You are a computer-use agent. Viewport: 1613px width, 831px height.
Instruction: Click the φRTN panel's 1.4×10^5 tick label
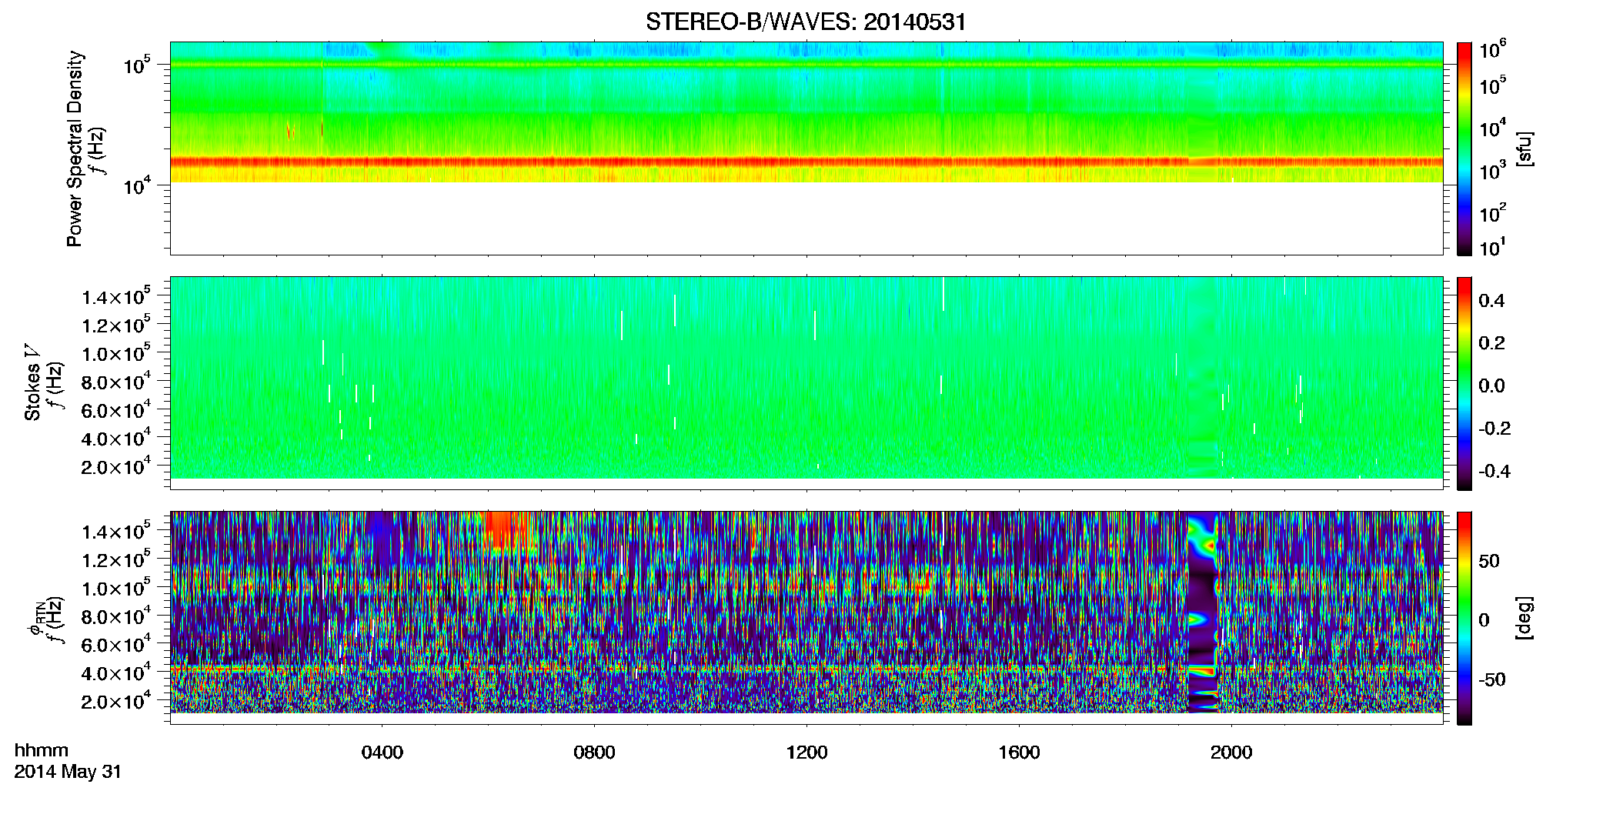click(x=116, y=530)
